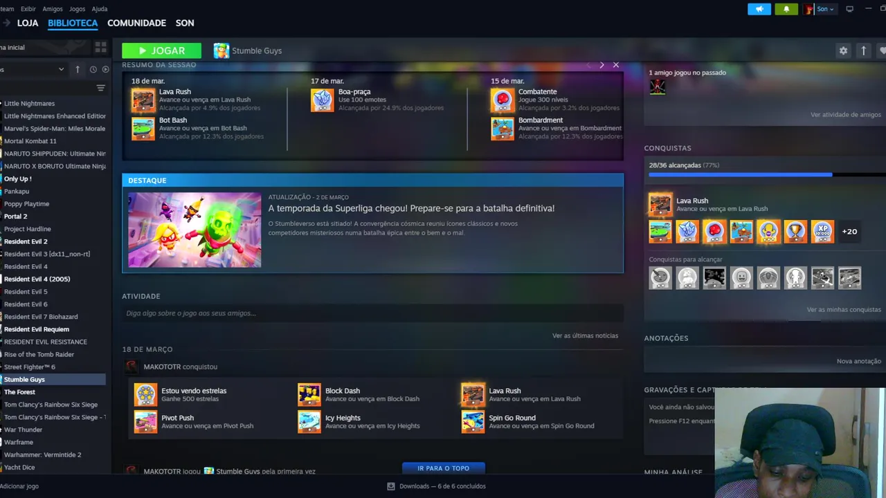Open the Superliga update headline
This screenshot has width=886, height=498.
point(411,208)
